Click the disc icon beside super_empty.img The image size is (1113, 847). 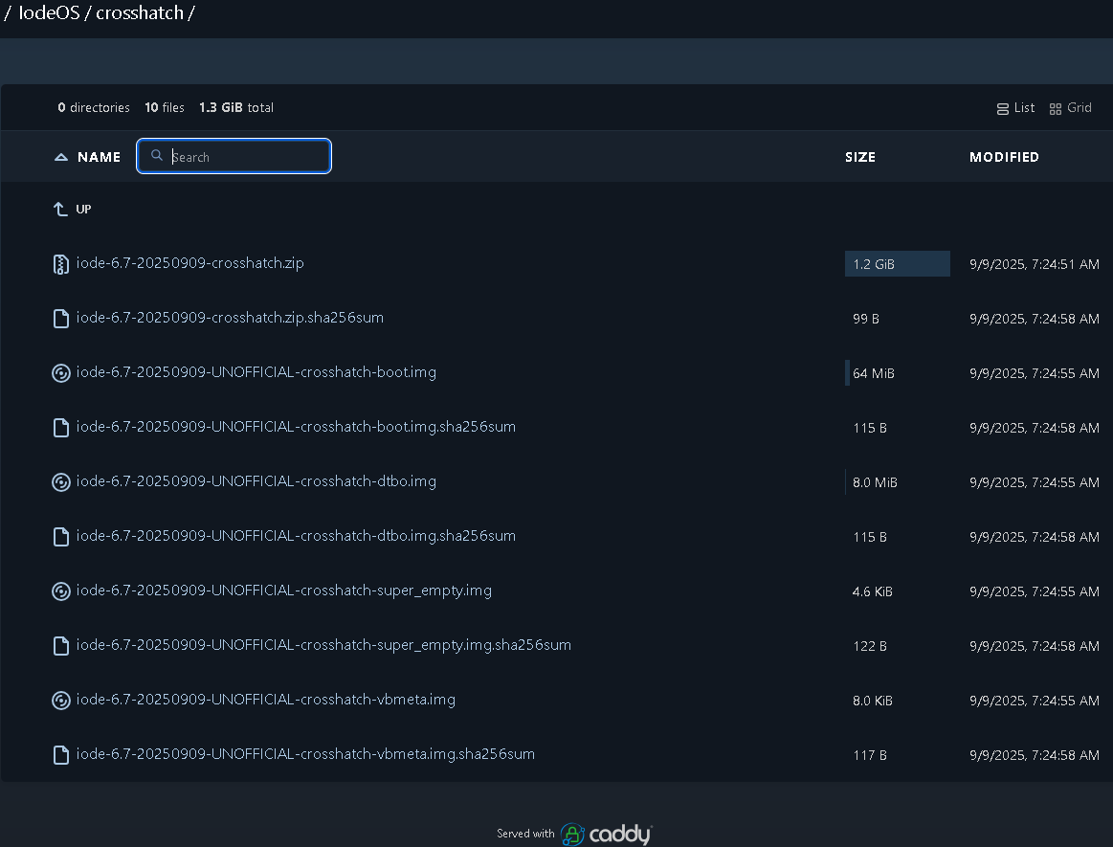(61, 591)
